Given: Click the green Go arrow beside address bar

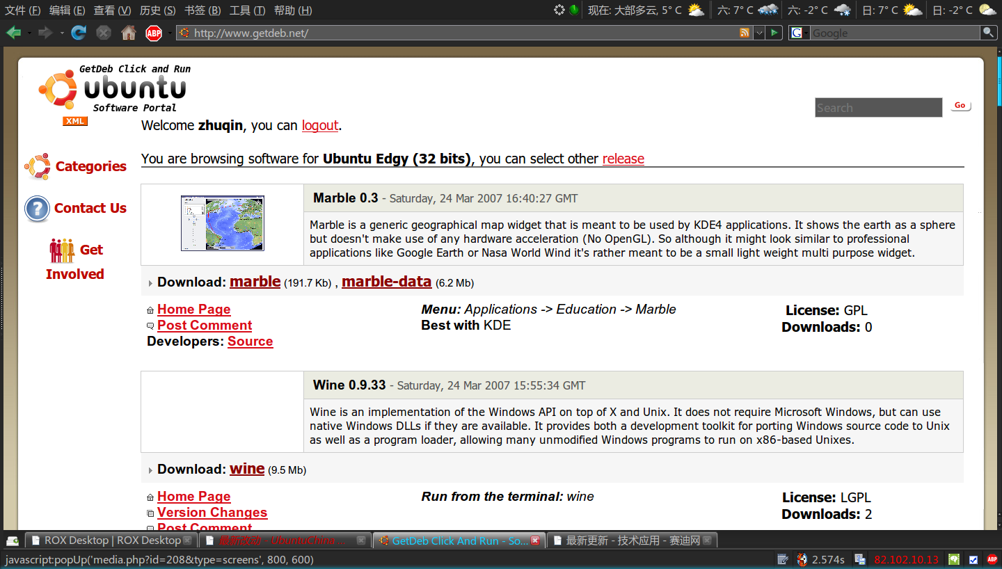Looking at the screenshot, I should [x=774, y=33].
